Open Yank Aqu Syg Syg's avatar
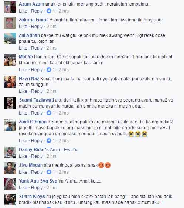Viewport: 184px width, 208px height. 10,184
